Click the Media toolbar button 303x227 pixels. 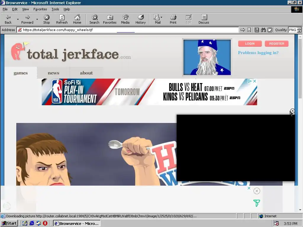point(125,19)
